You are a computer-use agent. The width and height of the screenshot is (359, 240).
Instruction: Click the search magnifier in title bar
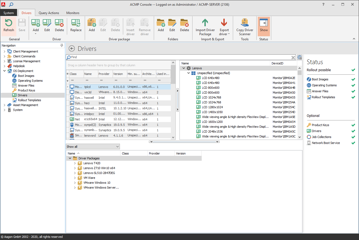point(11,4)
